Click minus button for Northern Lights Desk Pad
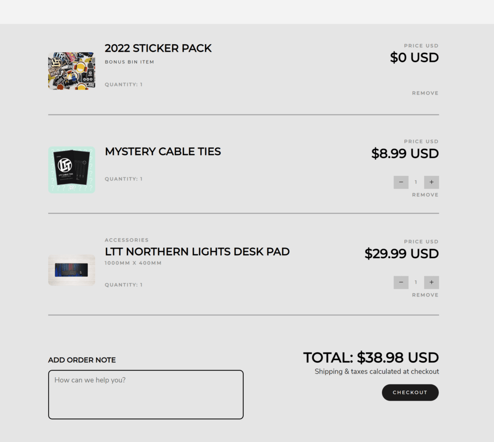Viewport: 494px width, 442px height. (x=401, y=283)
